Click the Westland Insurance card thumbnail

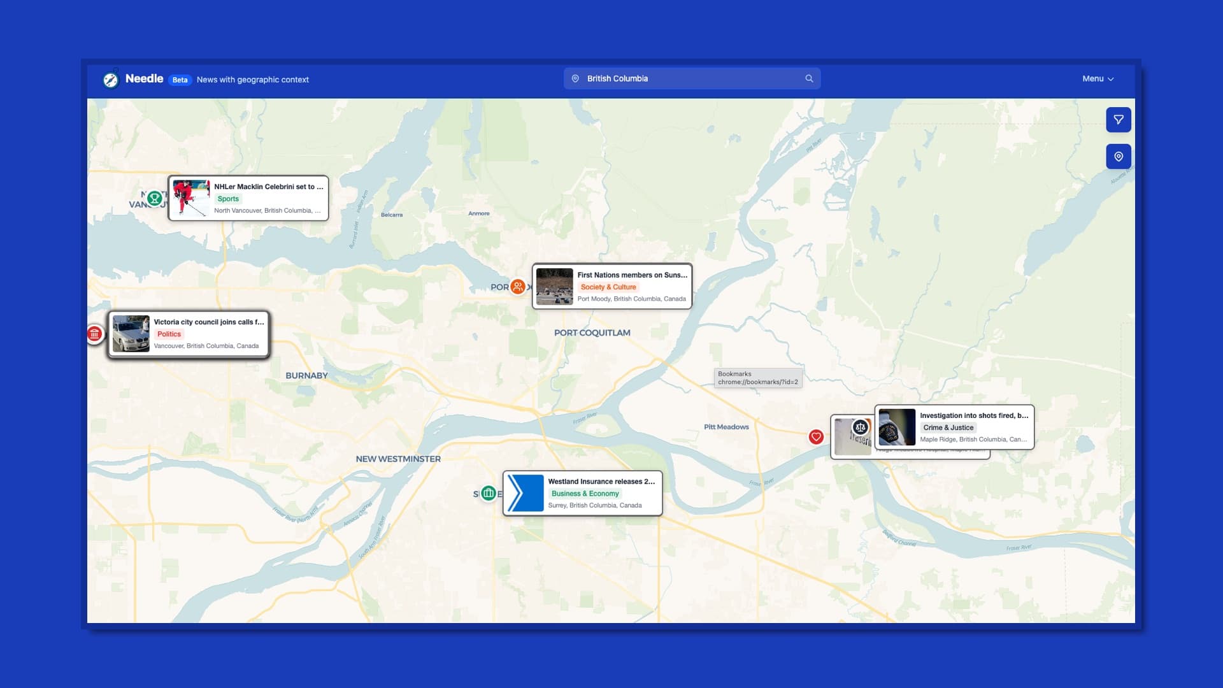pyautogui.click(x=526, y=493)
